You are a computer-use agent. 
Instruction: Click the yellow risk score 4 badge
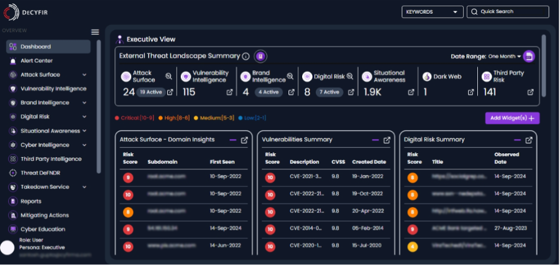click(x=413, y=246)
